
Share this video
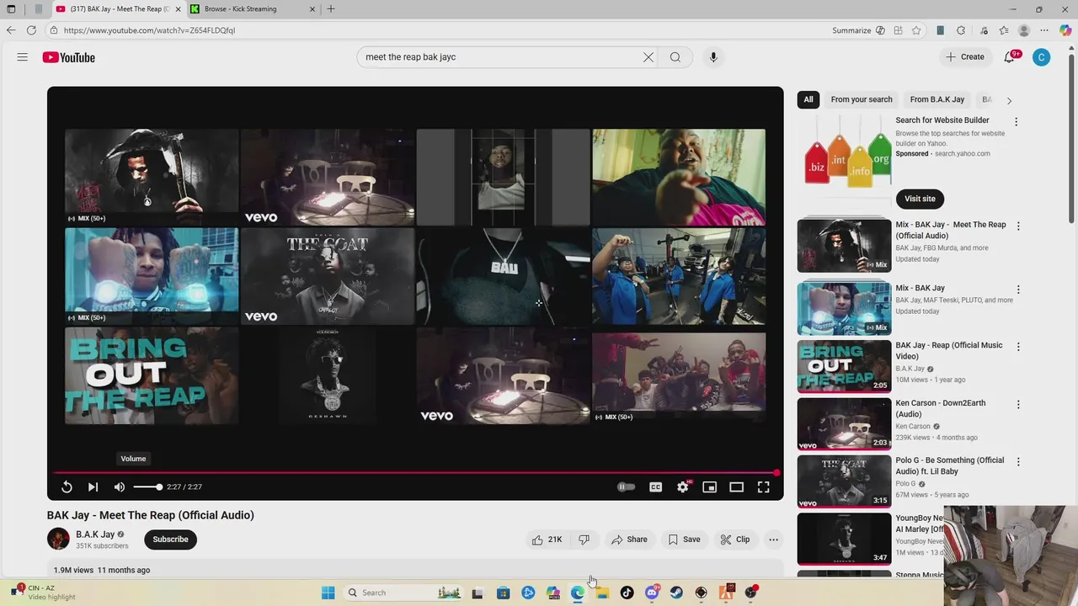[x=629, y=540]
